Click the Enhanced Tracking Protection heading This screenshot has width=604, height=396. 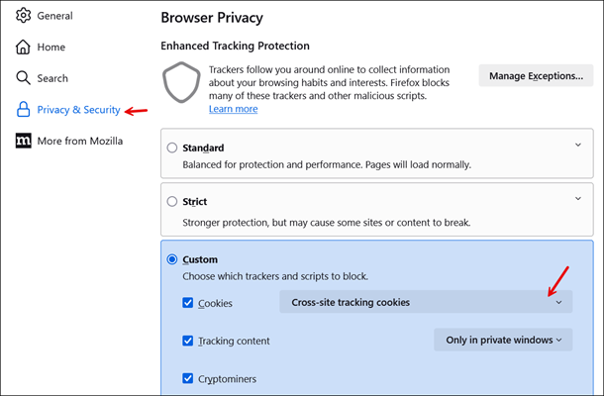point(235,46)
